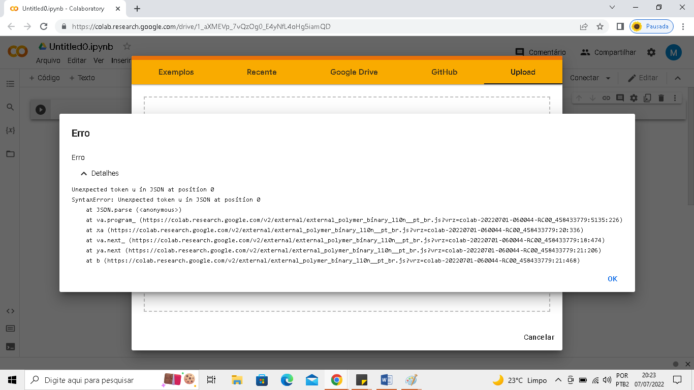Switch to the Recente tab
Screen dimensions: 694x390
pyautogui.click(x=262, y=72)
